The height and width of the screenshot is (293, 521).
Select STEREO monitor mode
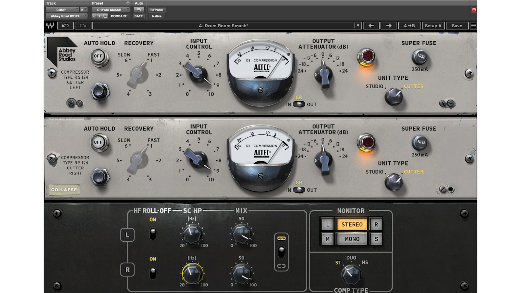[x=352, y=224]
